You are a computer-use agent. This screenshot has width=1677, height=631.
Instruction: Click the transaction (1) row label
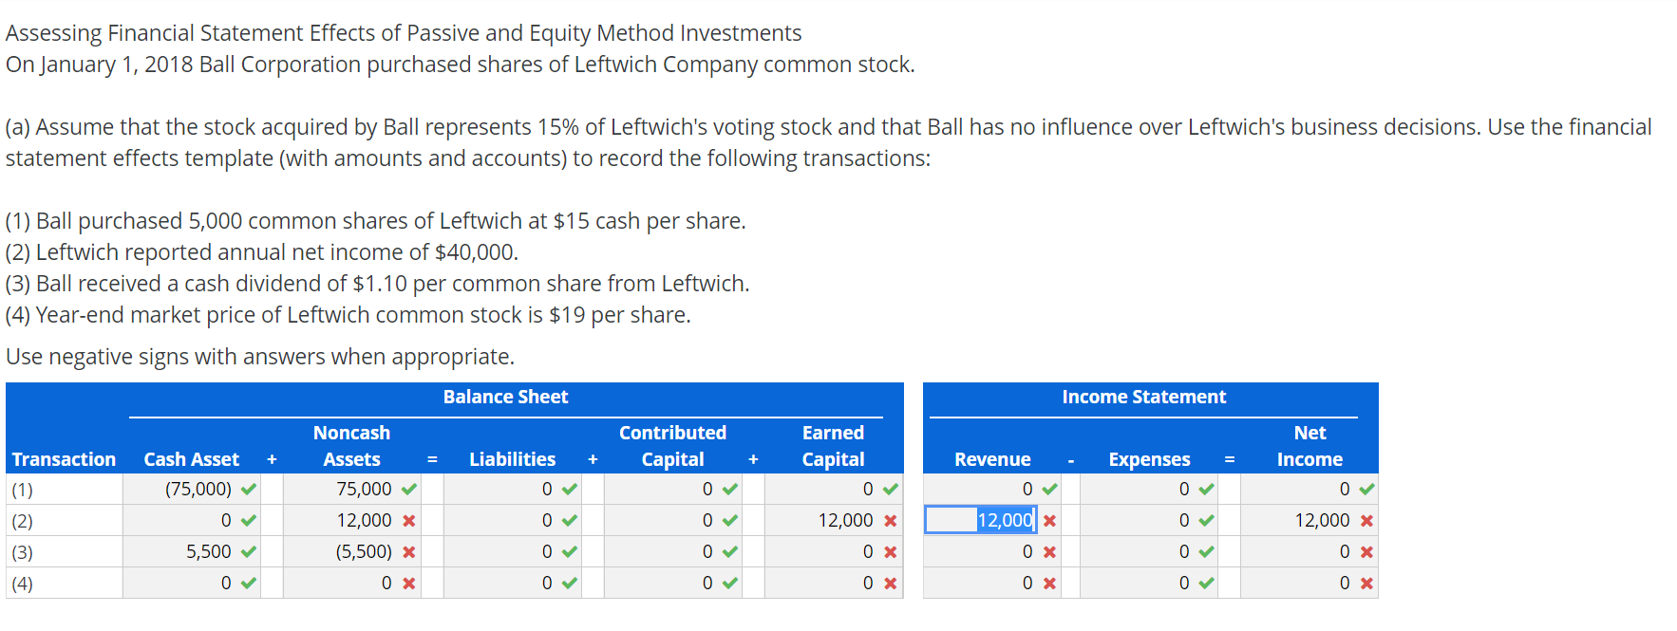21,489
